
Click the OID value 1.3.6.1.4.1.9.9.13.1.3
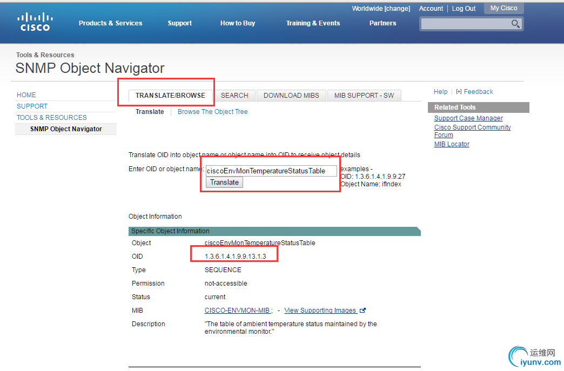click(235, 257)
